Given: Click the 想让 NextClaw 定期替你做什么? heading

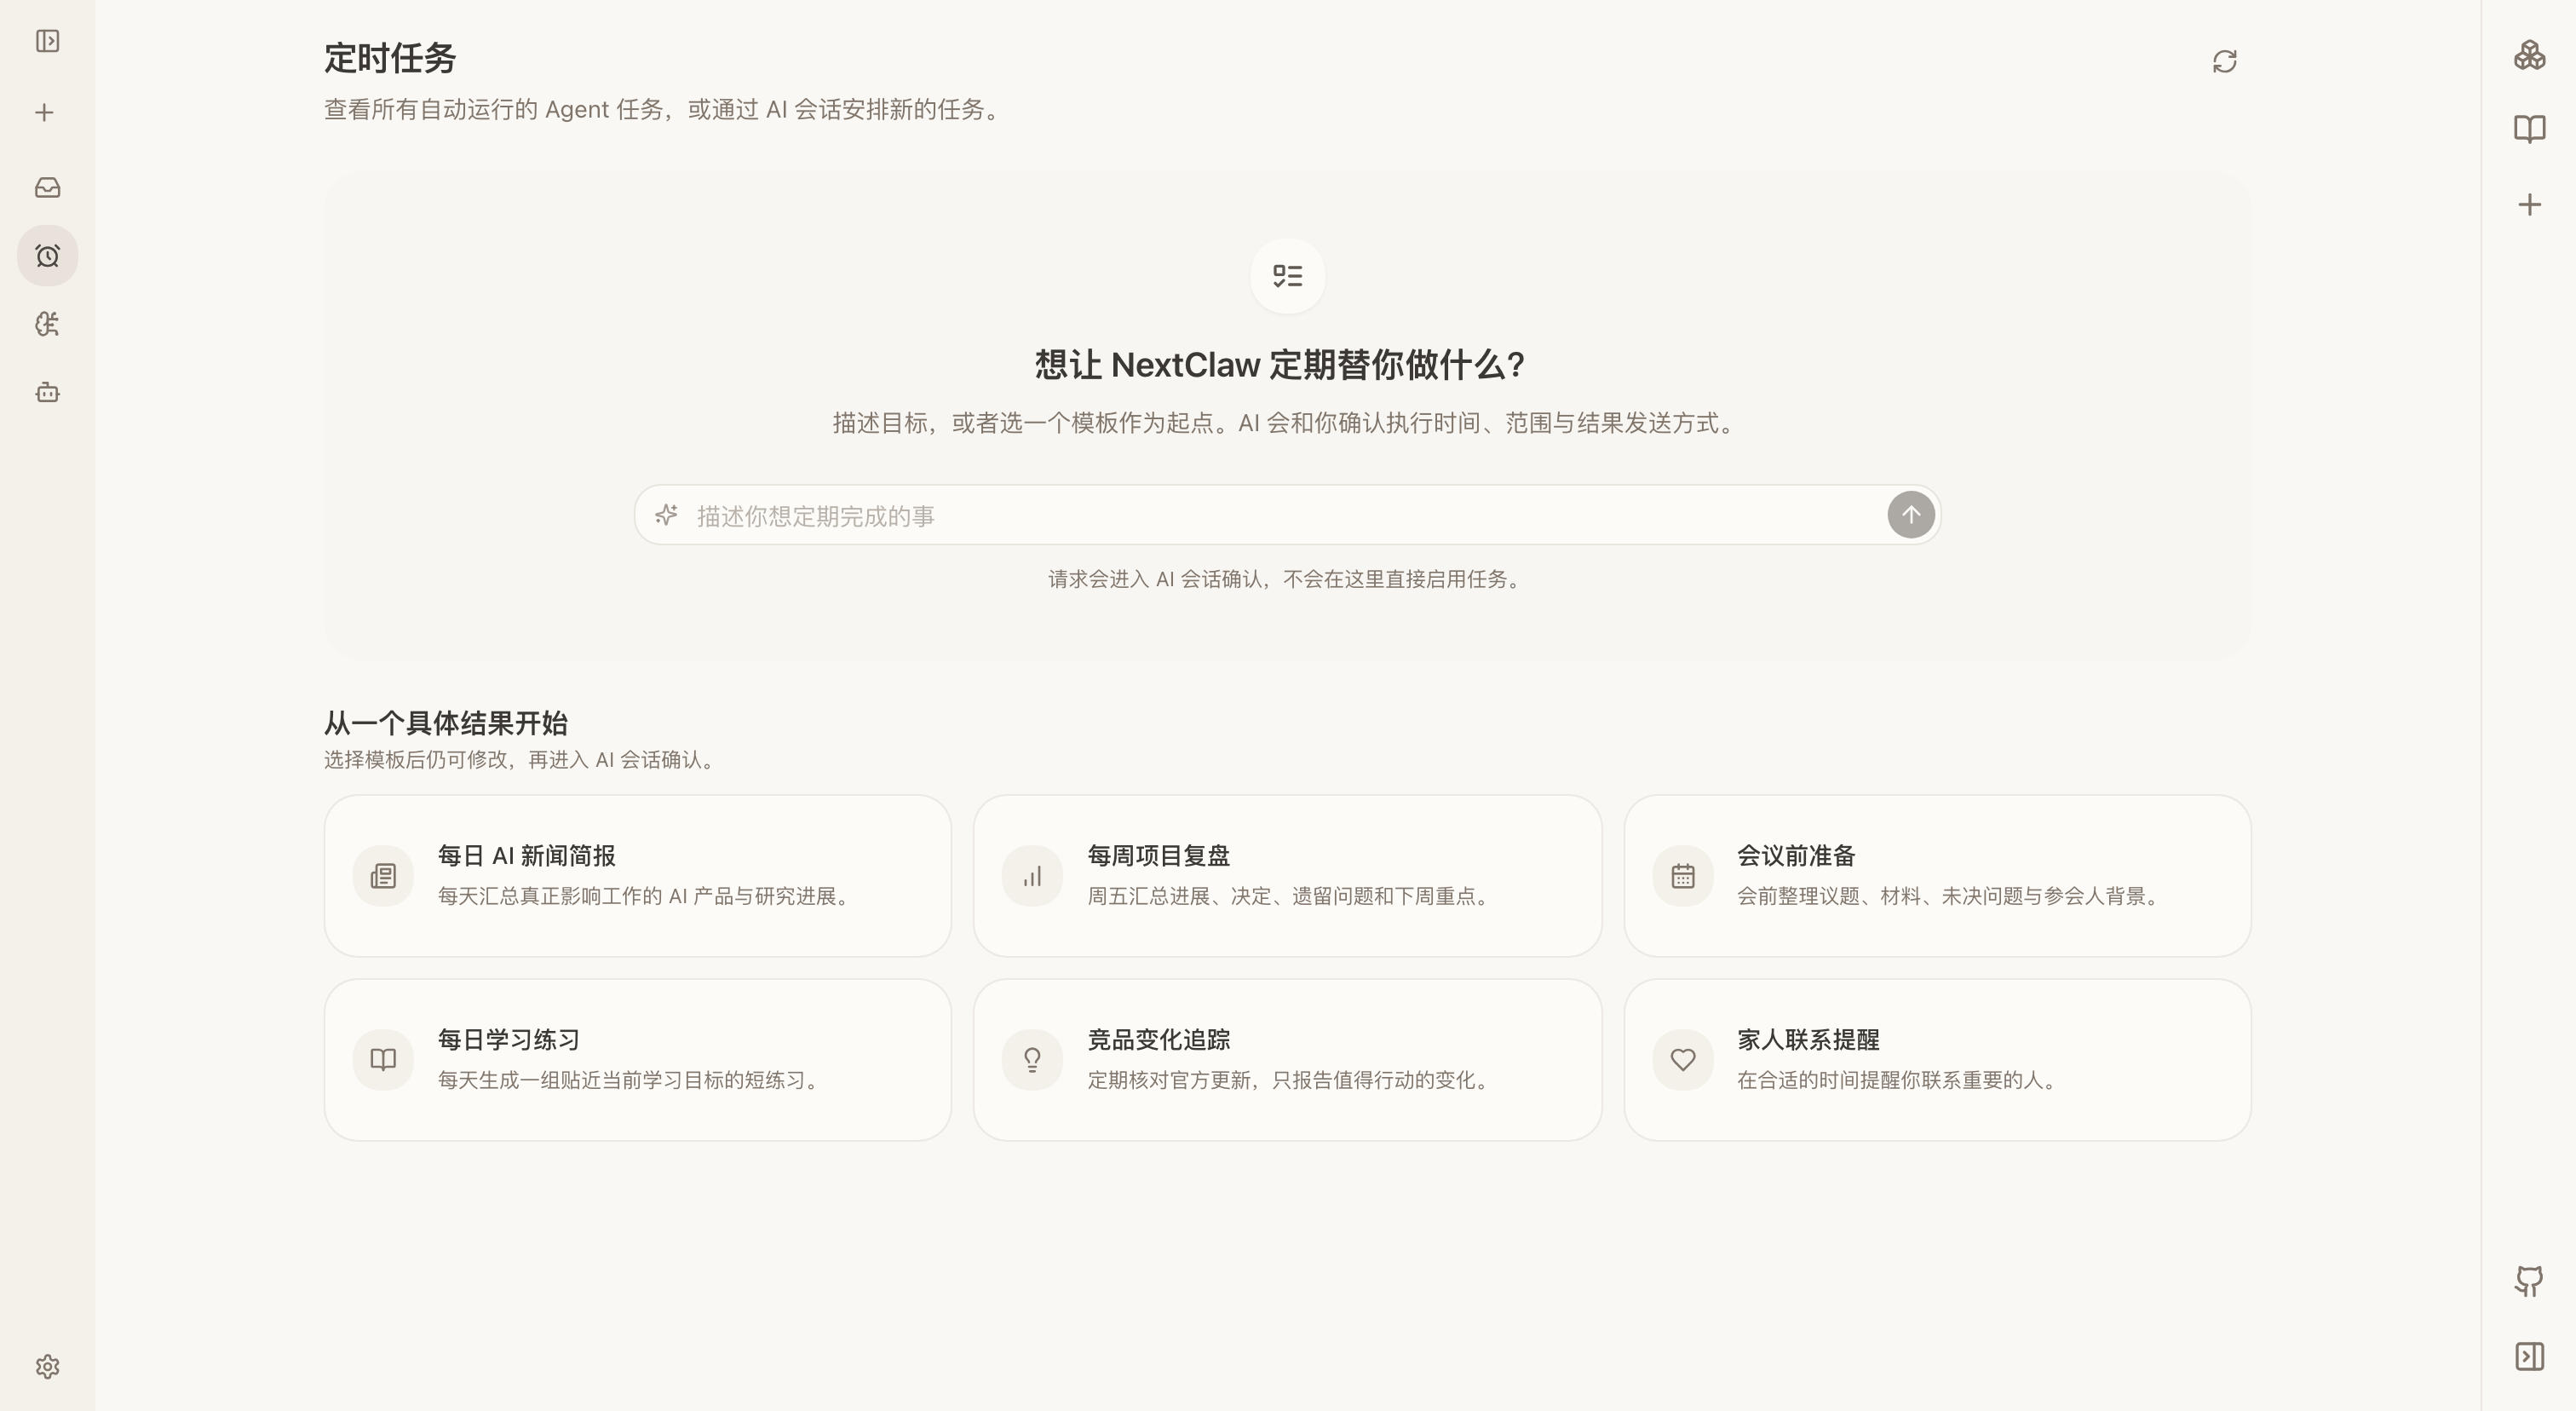Looking at the screenshot, I should click(1280, 365).
